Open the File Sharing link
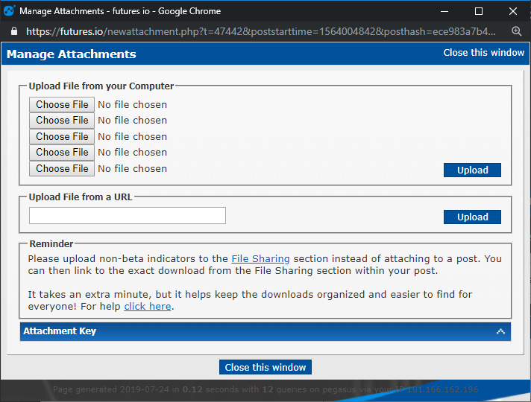The image size is (531, 402). [260, 258]
